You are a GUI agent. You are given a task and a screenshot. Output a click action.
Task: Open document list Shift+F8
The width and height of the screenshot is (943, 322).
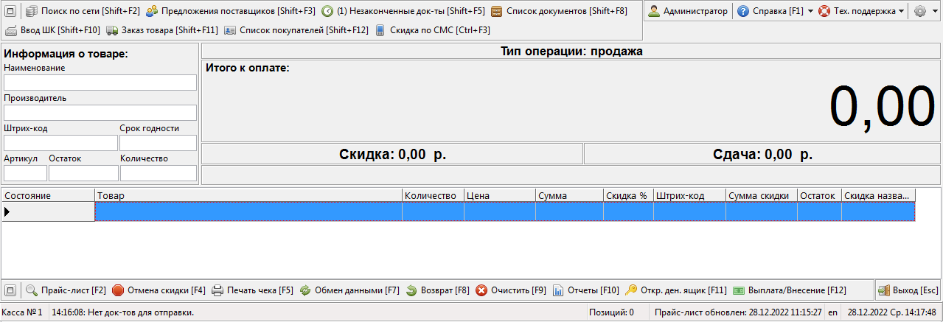(559, 11)
